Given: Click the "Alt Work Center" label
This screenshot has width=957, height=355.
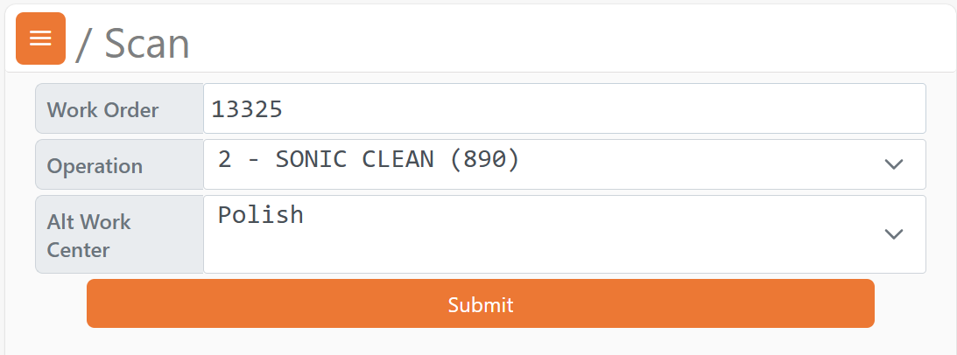Looking at the screenshot, I should click(x=88, y=235).
